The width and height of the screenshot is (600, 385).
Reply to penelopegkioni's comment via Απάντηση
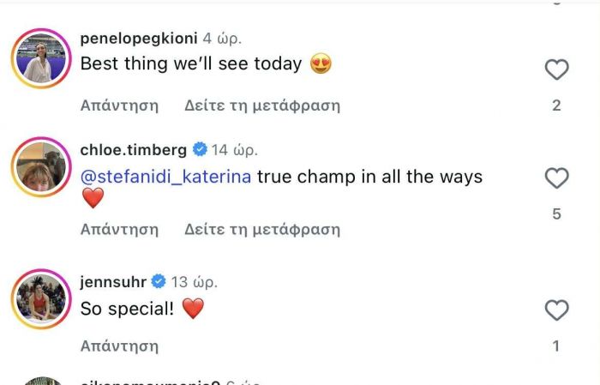(119, 105)
